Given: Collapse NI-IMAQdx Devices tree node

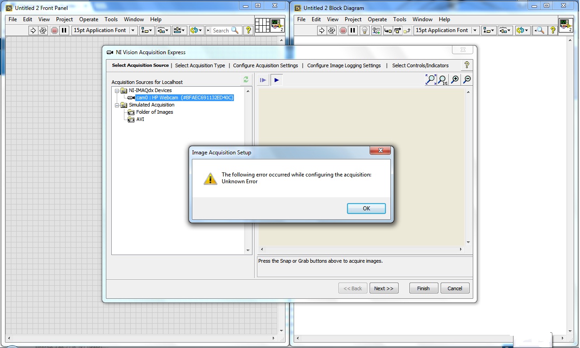Looking at the screenshot, I should (x=117, y=91).
